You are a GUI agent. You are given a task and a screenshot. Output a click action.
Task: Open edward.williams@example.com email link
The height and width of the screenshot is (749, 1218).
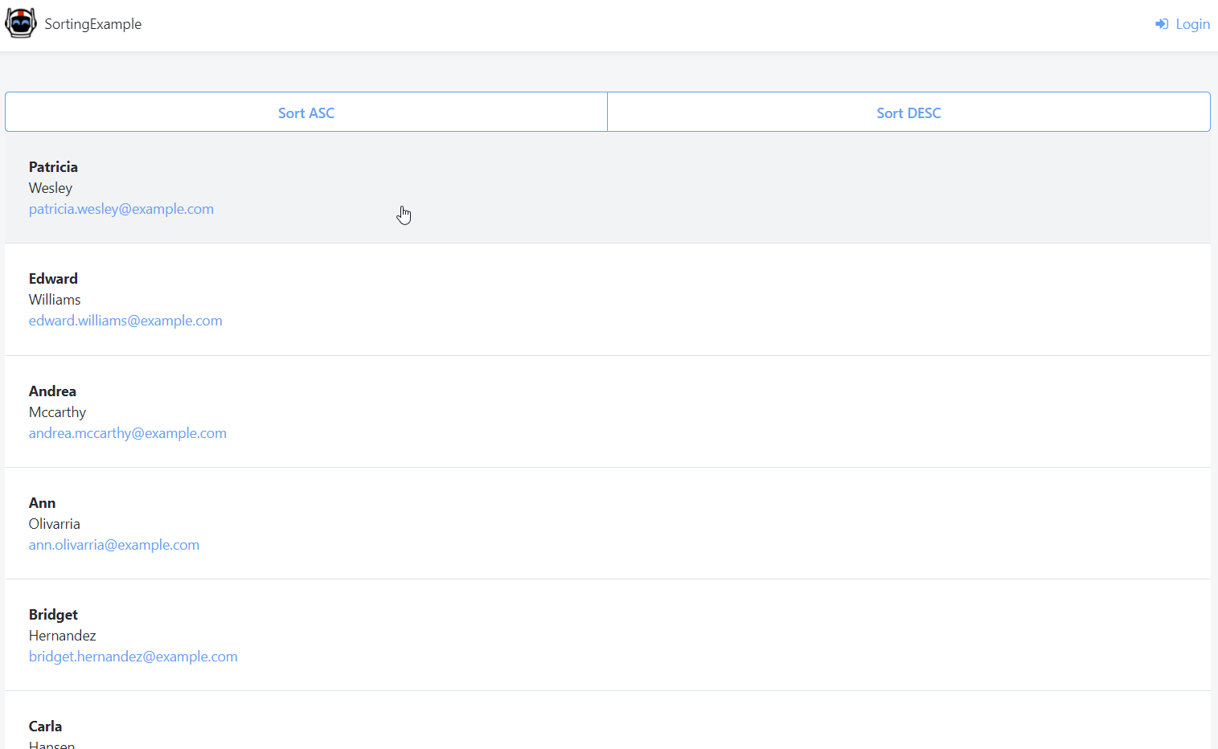click(125, 320)
